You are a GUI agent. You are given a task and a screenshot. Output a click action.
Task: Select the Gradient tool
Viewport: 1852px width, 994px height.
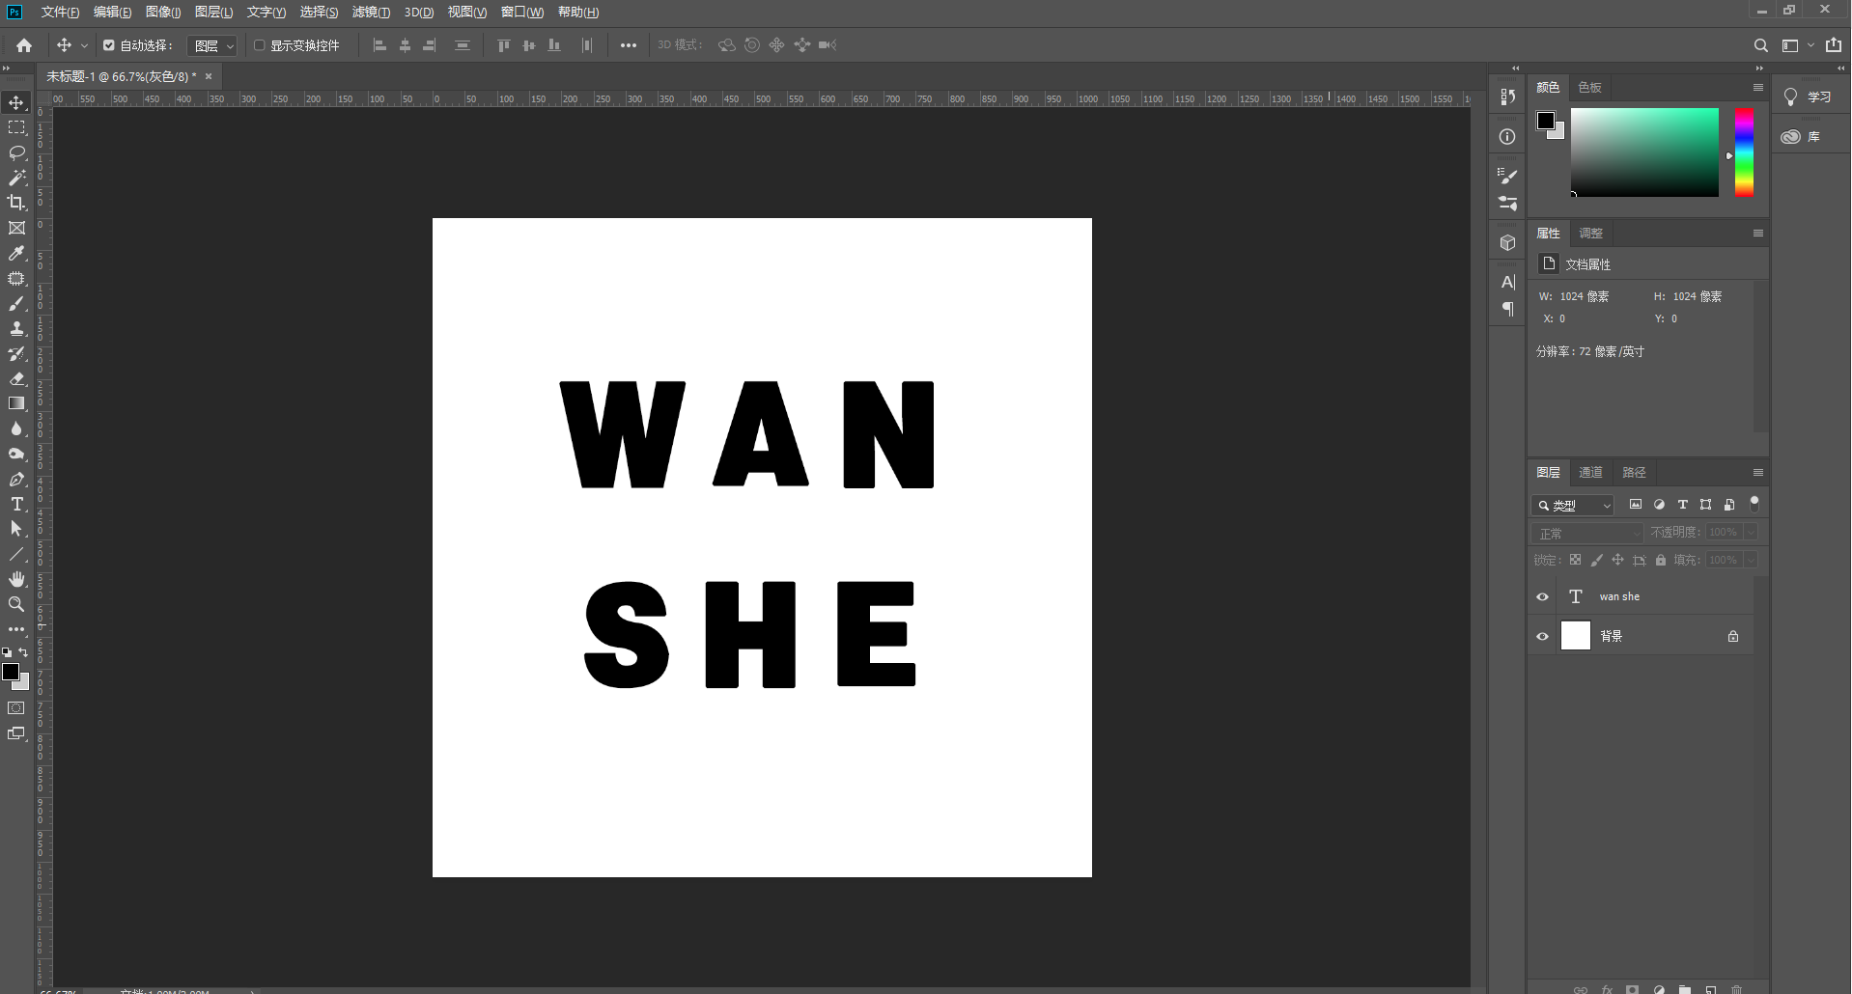(16, 403)
